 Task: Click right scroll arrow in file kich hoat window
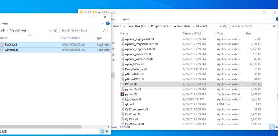tap(108, 127)
